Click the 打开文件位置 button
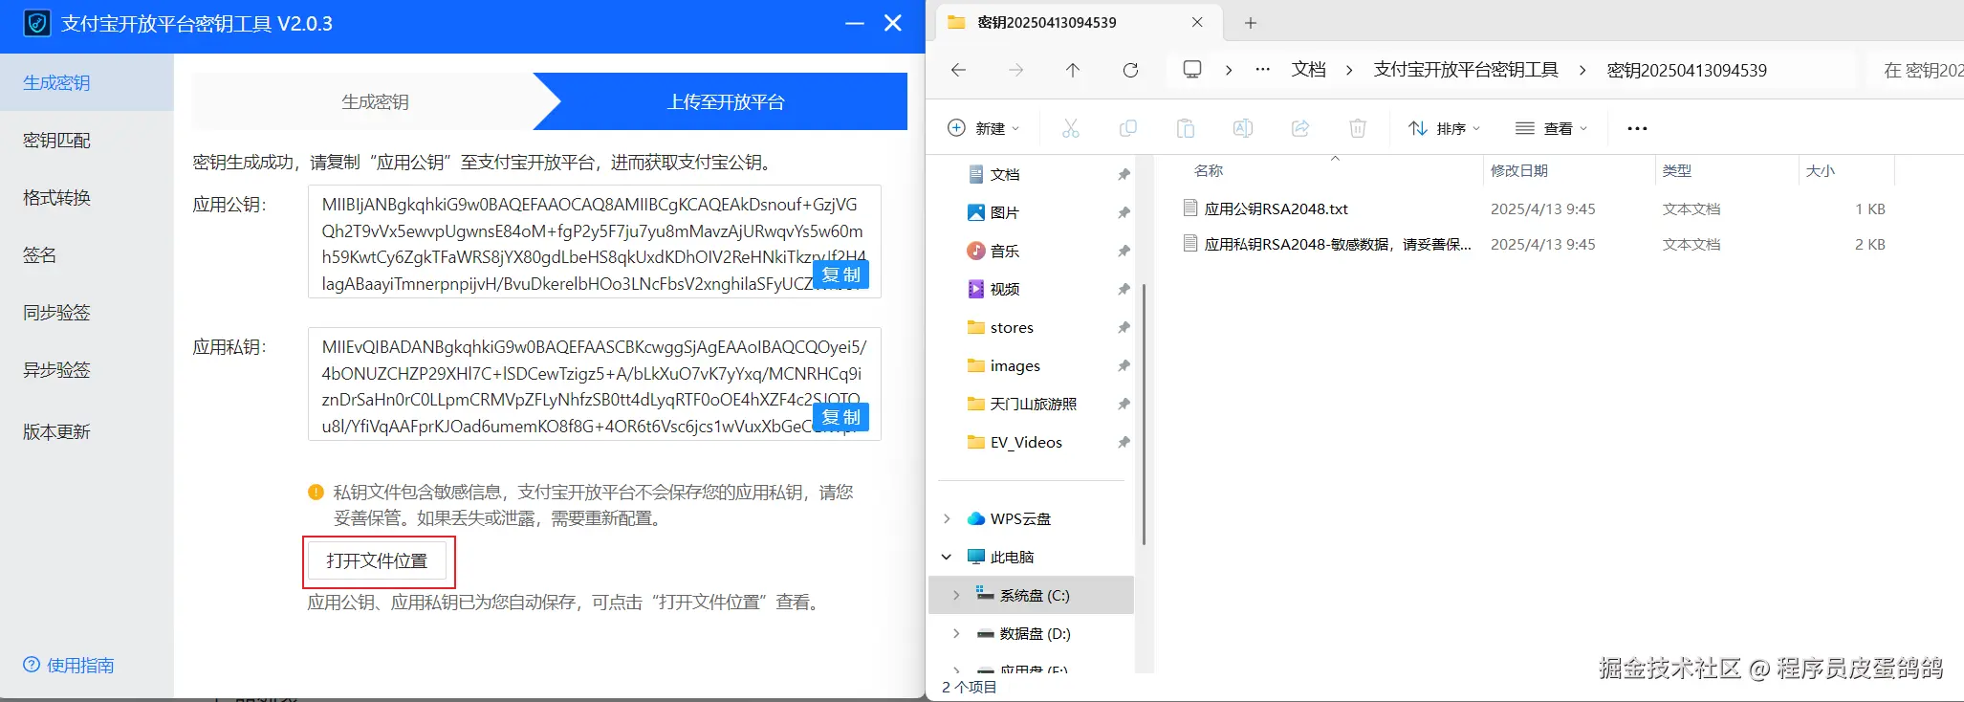 [377, 561]
